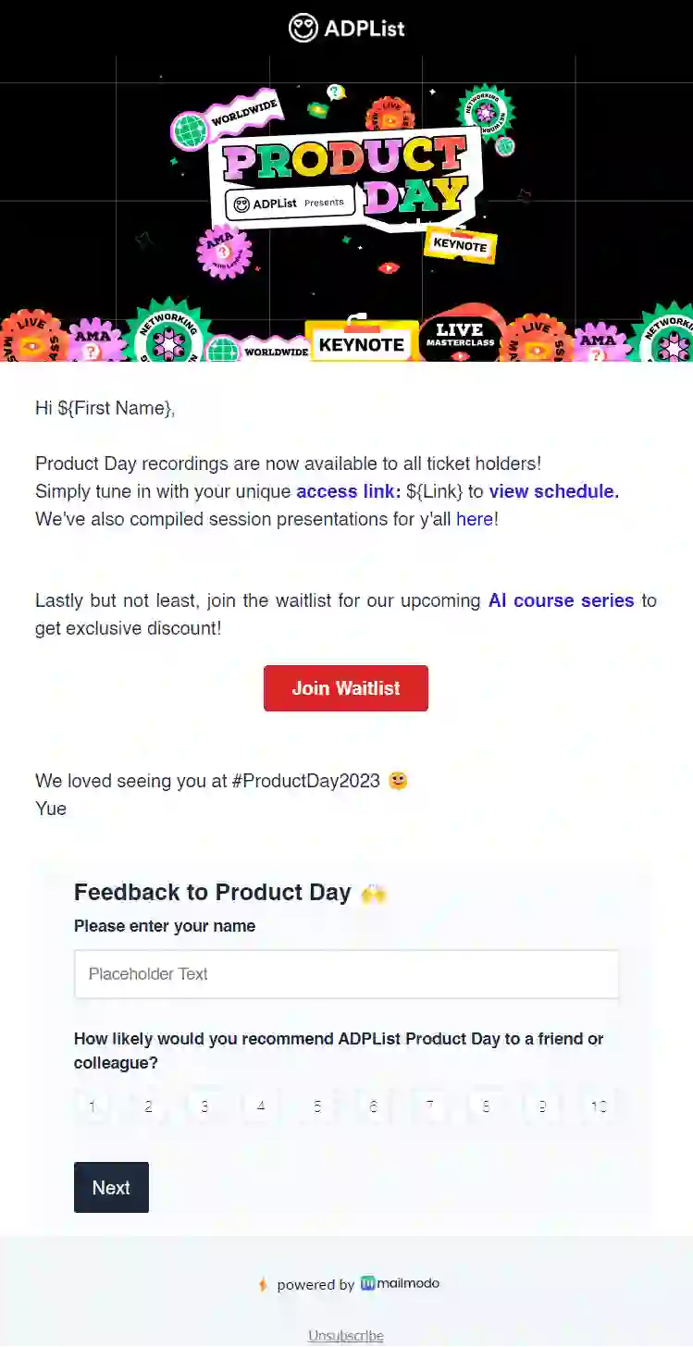Open the view schedule link
693x1347 pixels.
(x=551, y=491)
